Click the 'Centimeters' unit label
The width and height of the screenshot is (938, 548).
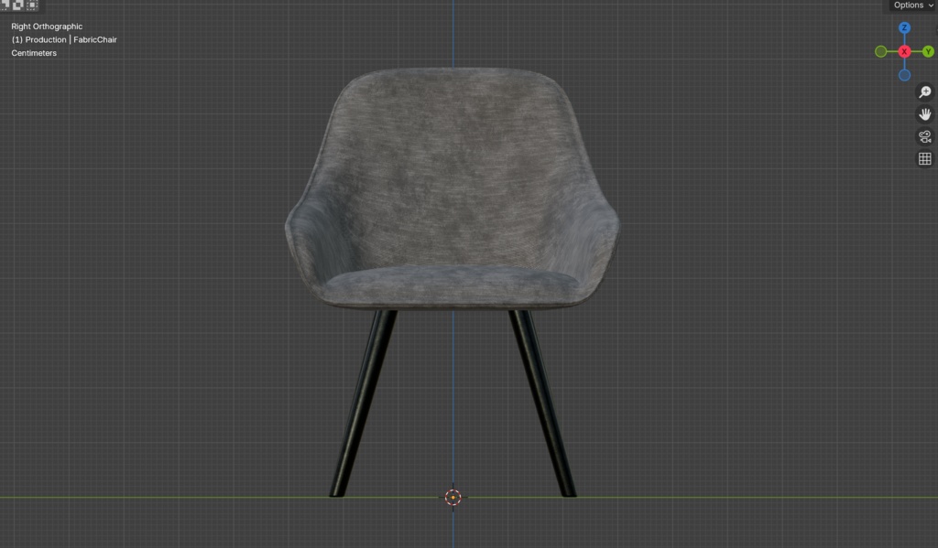34,52
